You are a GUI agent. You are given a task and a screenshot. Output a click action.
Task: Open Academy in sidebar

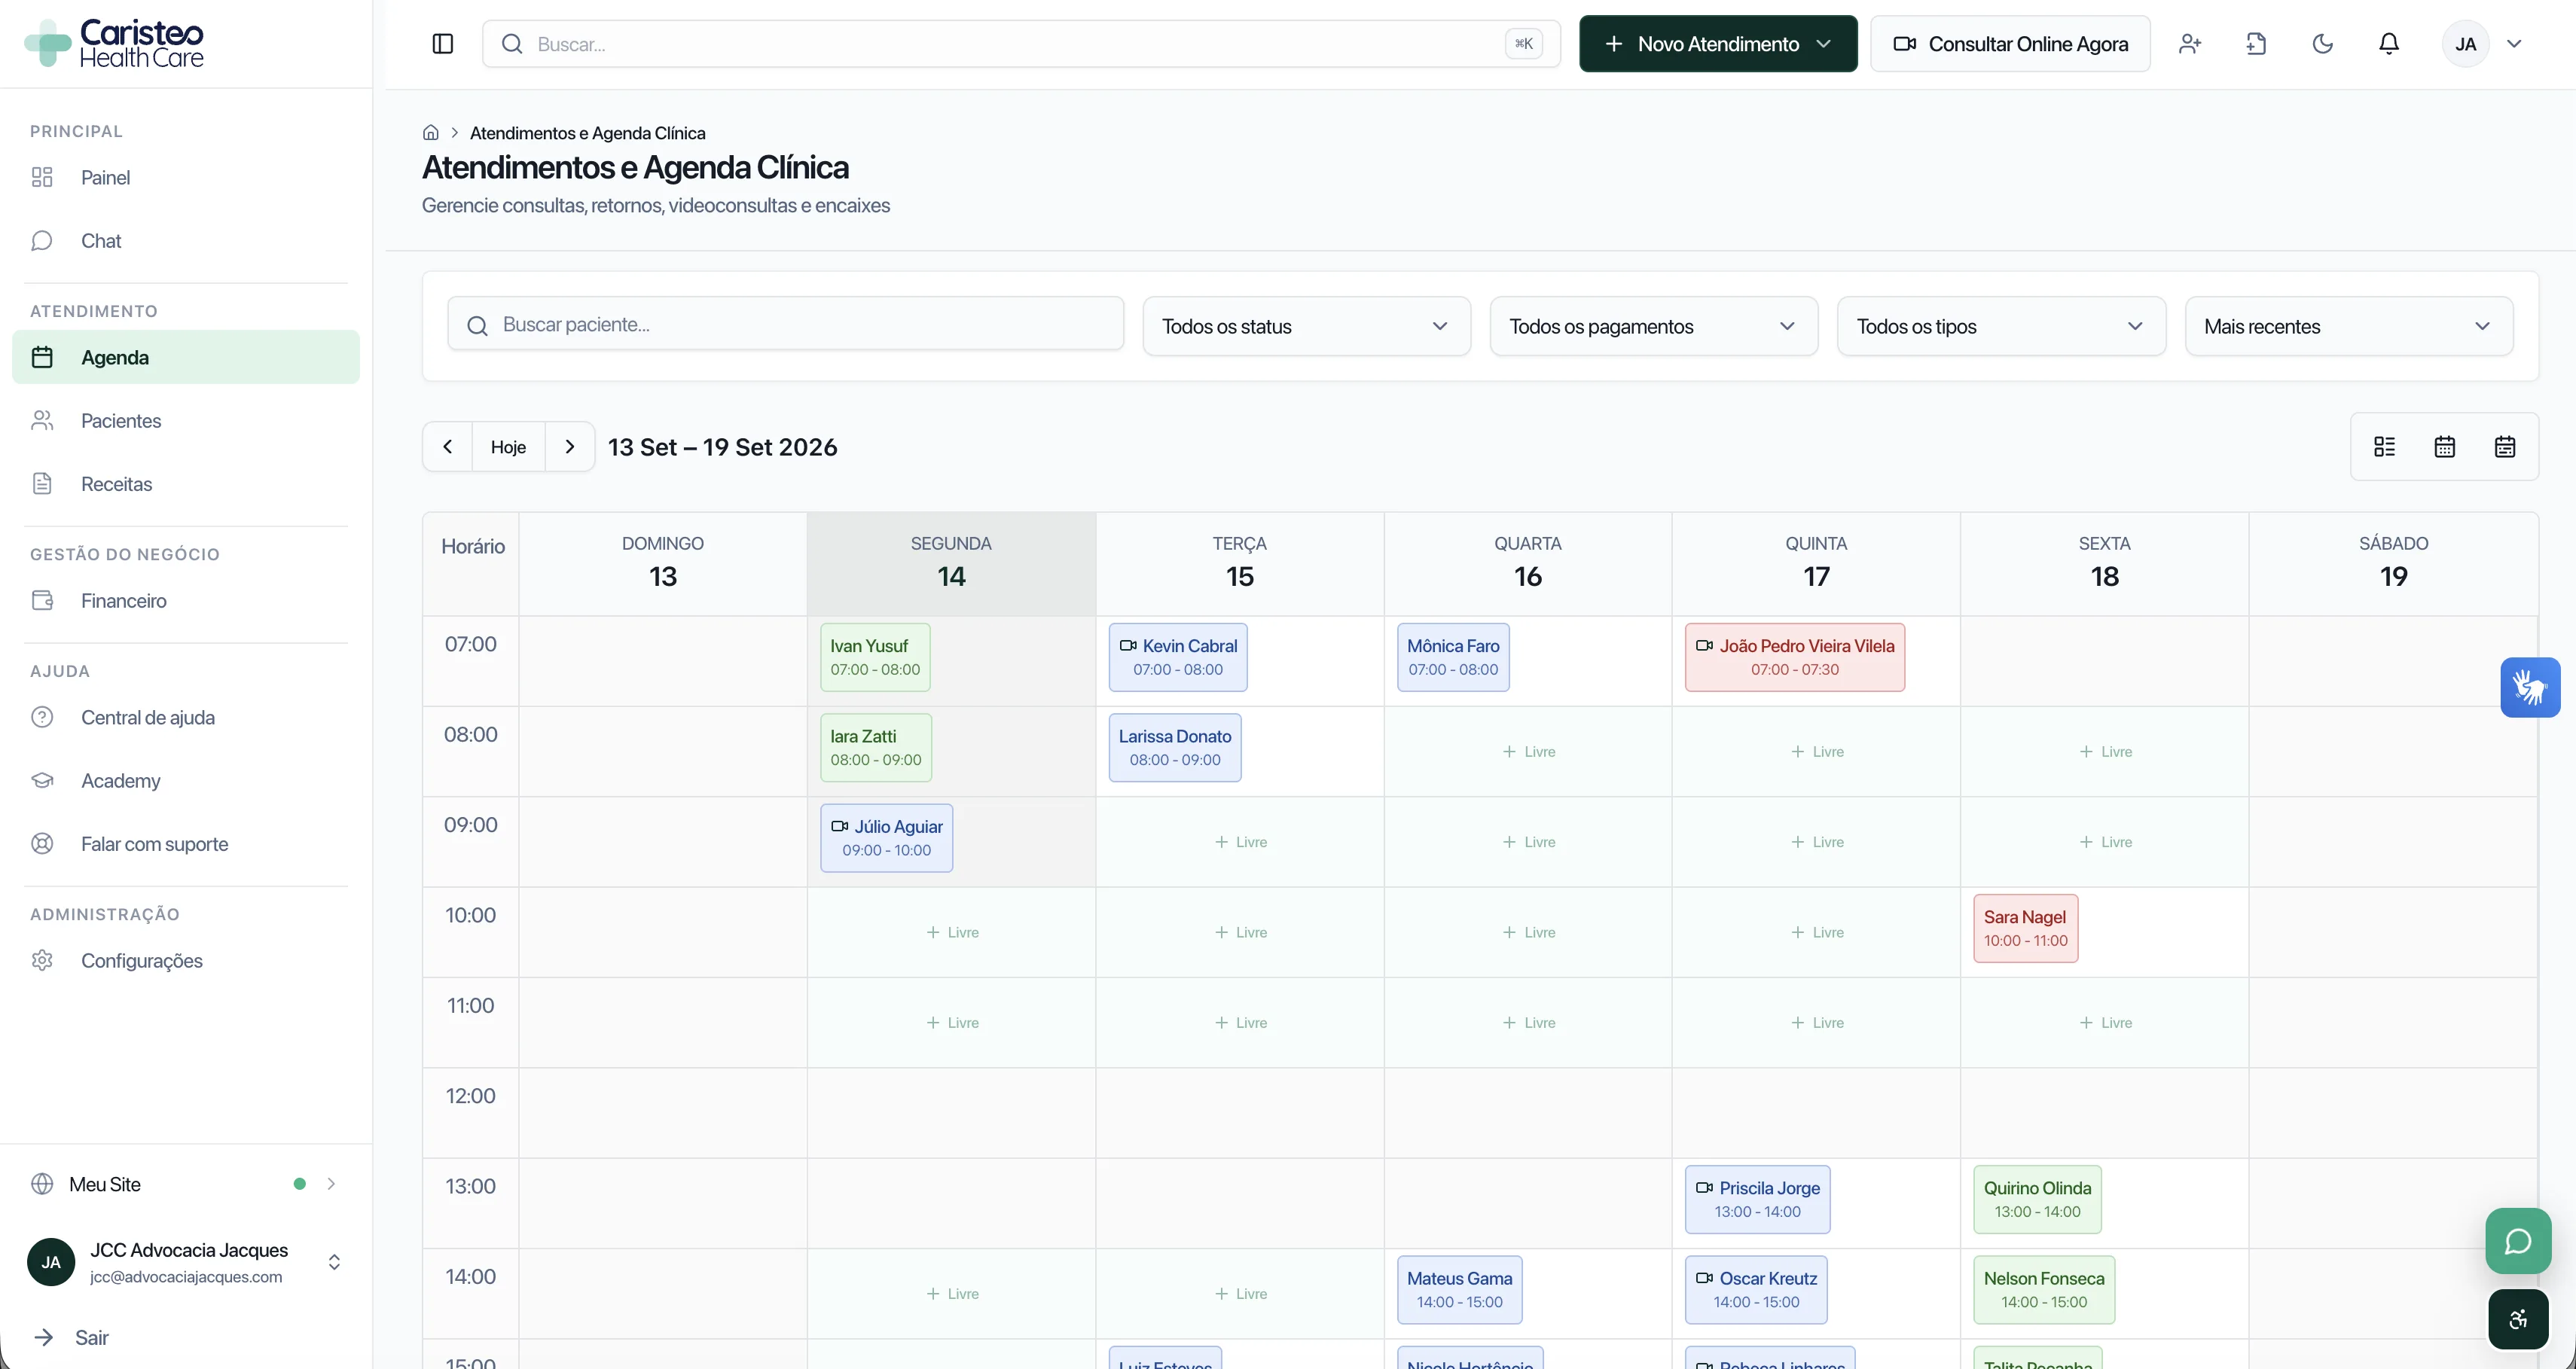(186, 781)
